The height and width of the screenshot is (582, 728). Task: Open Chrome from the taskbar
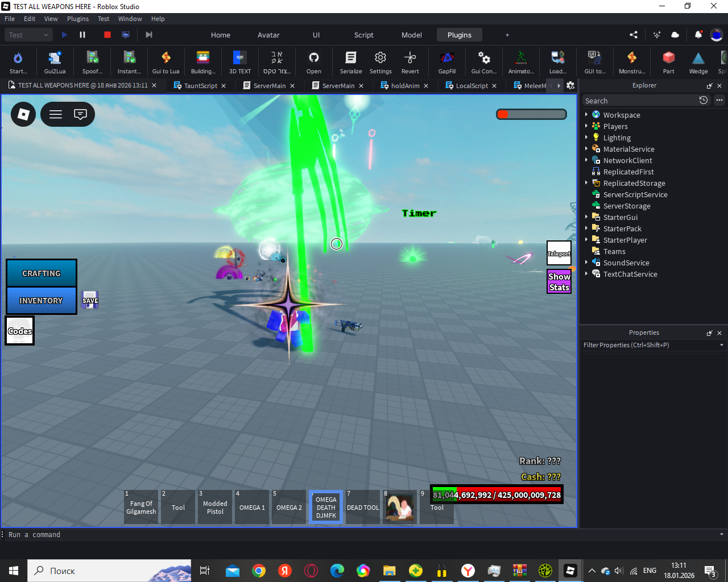point(259,571)
